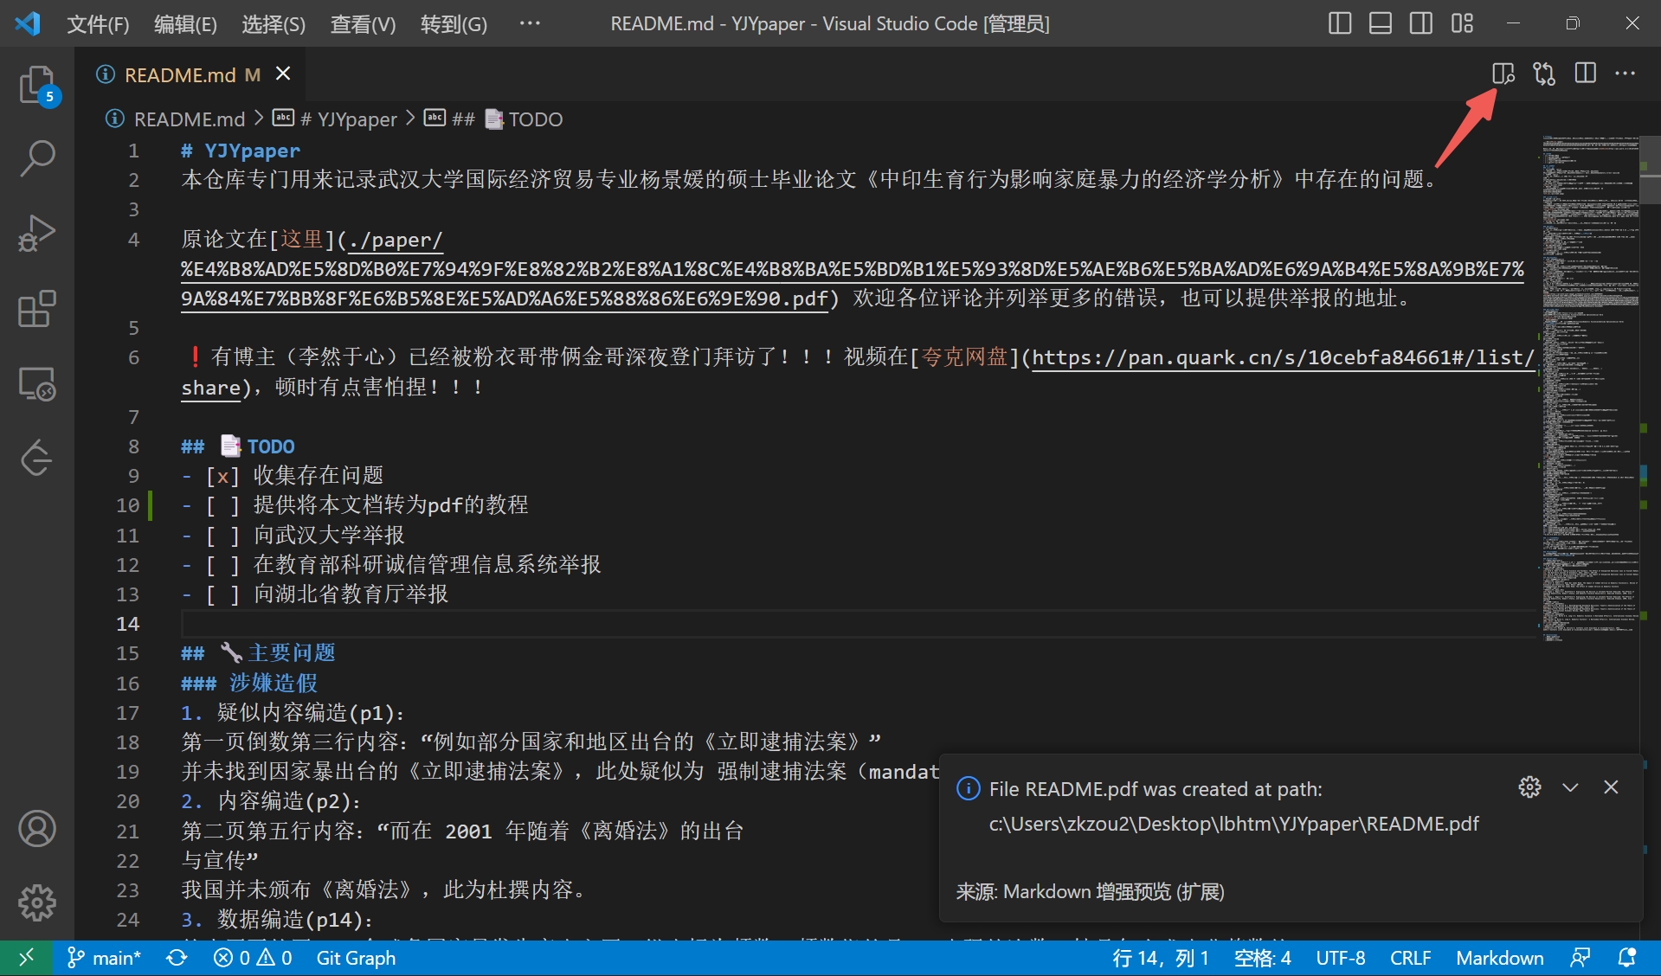
Task: Open 文件(F) menu
Action: pyautogui.click(x=98, y=23)
